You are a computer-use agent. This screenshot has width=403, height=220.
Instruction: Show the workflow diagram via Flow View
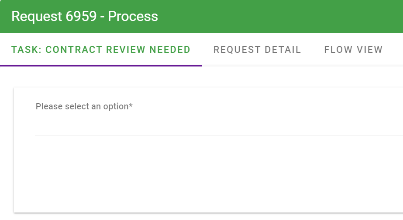pyautogui.click(x=353, y=50)
